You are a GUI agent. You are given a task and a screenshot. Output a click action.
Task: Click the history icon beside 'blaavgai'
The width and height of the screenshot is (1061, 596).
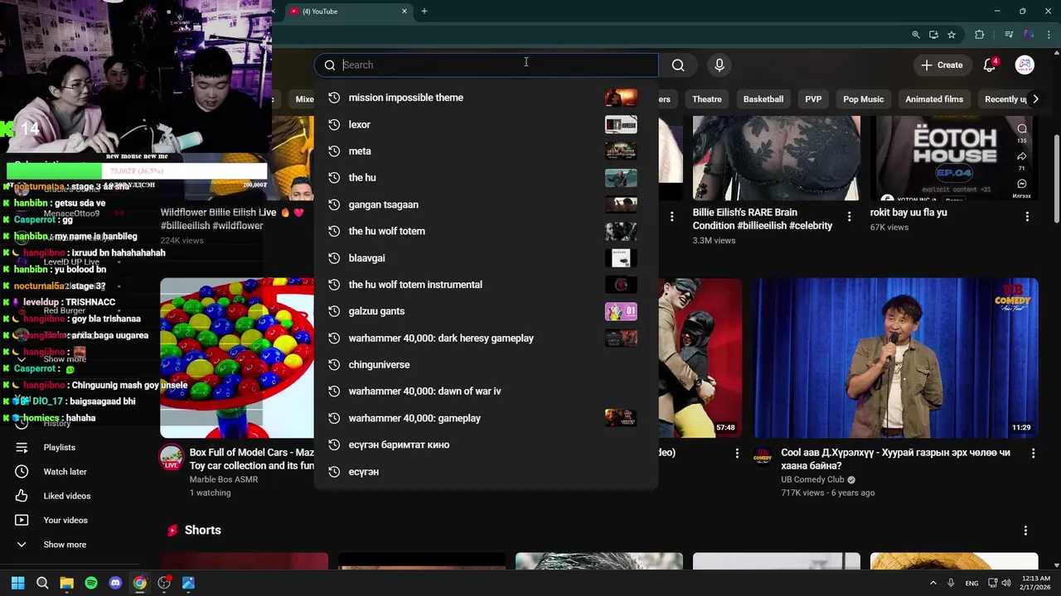click(x=334, y=257)
